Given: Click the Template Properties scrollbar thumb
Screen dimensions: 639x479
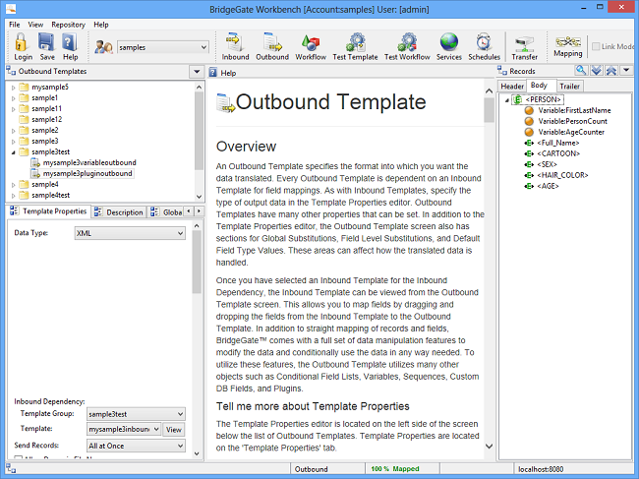Looking at the screenshot, I should (197, 263).
